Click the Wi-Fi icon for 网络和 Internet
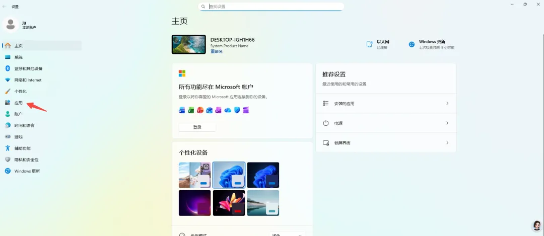Viewport: 544px width, 236px height. coord(8,80)
